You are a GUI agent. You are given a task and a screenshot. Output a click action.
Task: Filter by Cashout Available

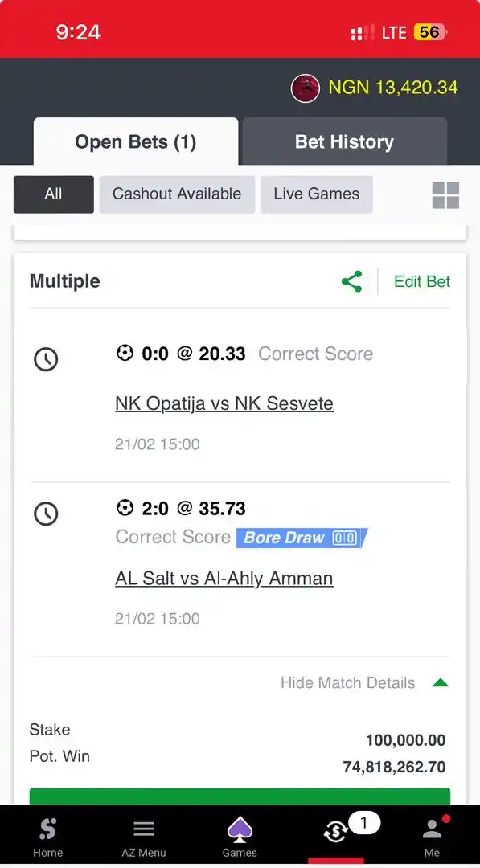pos(177,194)
